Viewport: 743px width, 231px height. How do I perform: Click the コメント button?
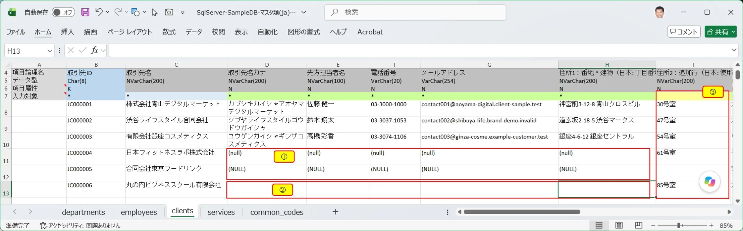[684, 32]
